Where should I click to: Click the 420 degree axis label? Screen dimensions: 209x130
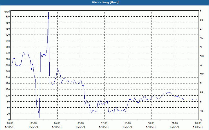[x=8, y=35]
